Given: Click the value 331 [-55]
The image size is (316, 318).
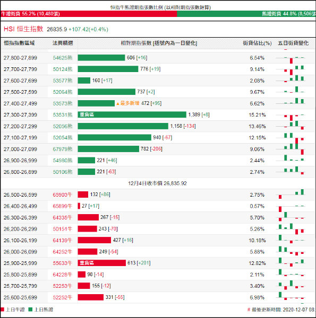Looking at the screenshot, I should pyautogui.click(x=115, y=297).
